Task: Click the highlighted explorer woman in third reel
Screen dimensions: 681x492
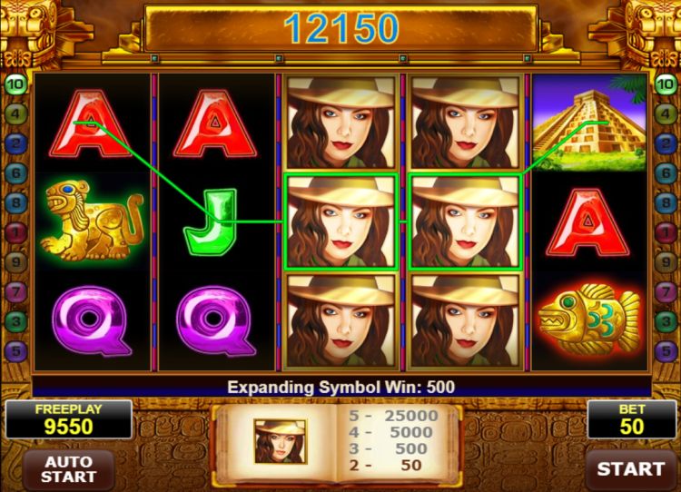Action: pos(340,221)
